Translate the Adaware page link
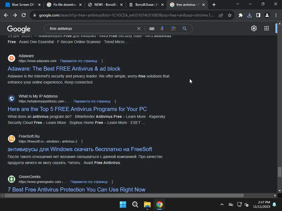Viewport: 282px width, 211px height. 79,61
